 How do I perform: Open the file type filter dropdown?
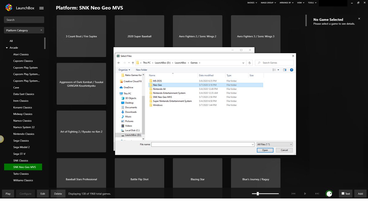tap(274, 144)
